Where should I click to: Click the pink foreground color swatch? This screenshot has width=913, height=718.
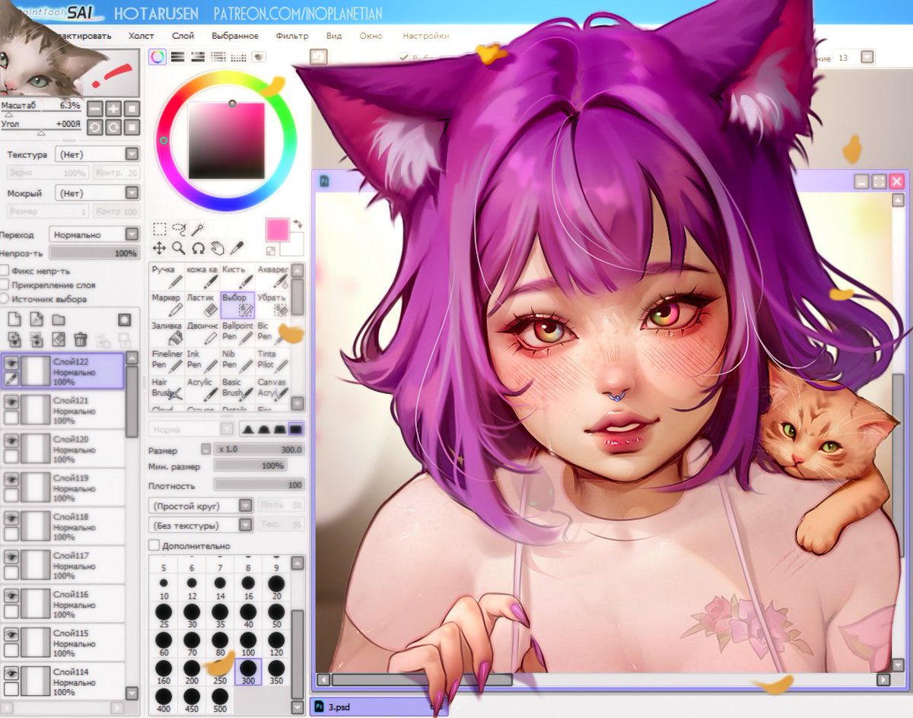click(277, 230)
